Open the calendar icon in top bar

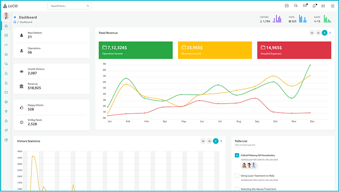pos(286,6)
